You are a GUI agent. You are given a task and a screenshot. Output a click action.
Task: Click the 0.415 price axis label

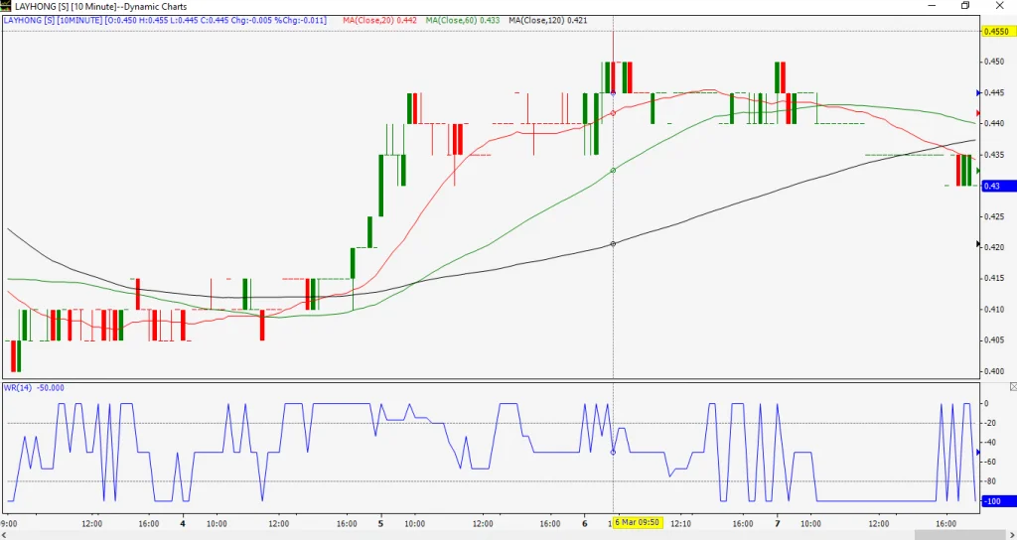click(x=995, y=278)
